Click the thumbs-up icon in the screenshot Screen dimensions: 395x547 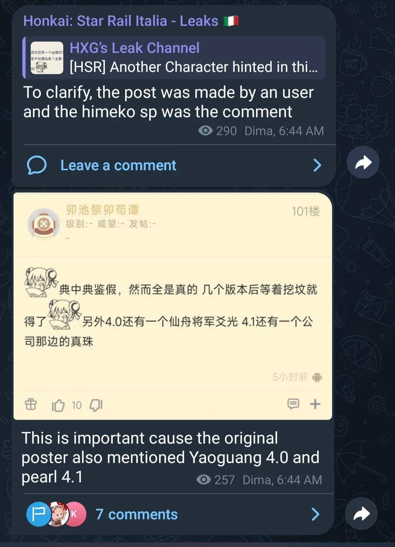58,405
